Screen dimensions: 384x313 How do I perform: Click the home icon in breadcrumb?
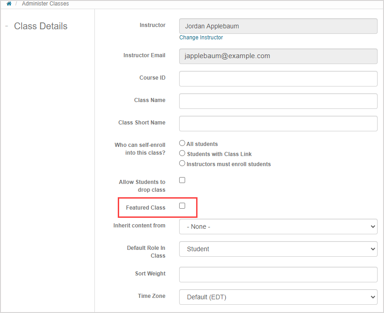tap(9, 4)
